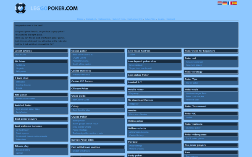
Task: Open No deposit bonus casino canada link
Action: click(x=31, y=136)
